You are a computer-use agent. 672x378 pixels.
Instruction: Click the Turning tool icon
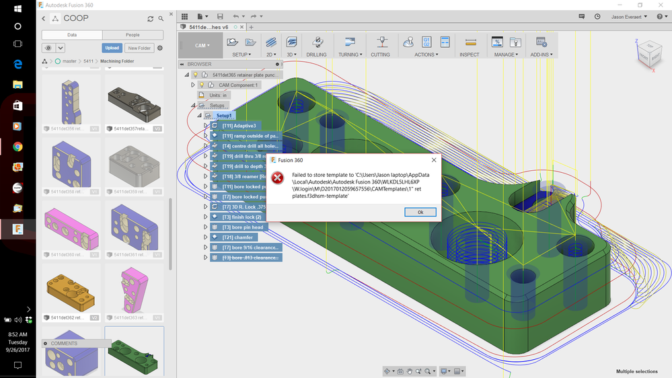click(350, 42)
